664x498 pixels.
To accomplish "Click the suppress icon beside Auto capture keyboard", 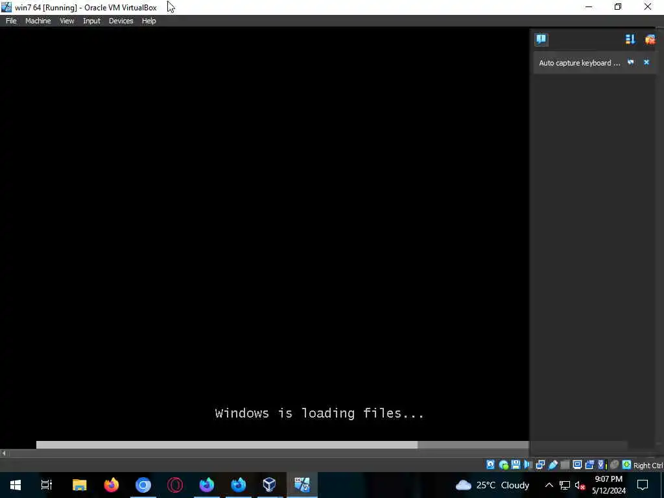I will [630, 62].
